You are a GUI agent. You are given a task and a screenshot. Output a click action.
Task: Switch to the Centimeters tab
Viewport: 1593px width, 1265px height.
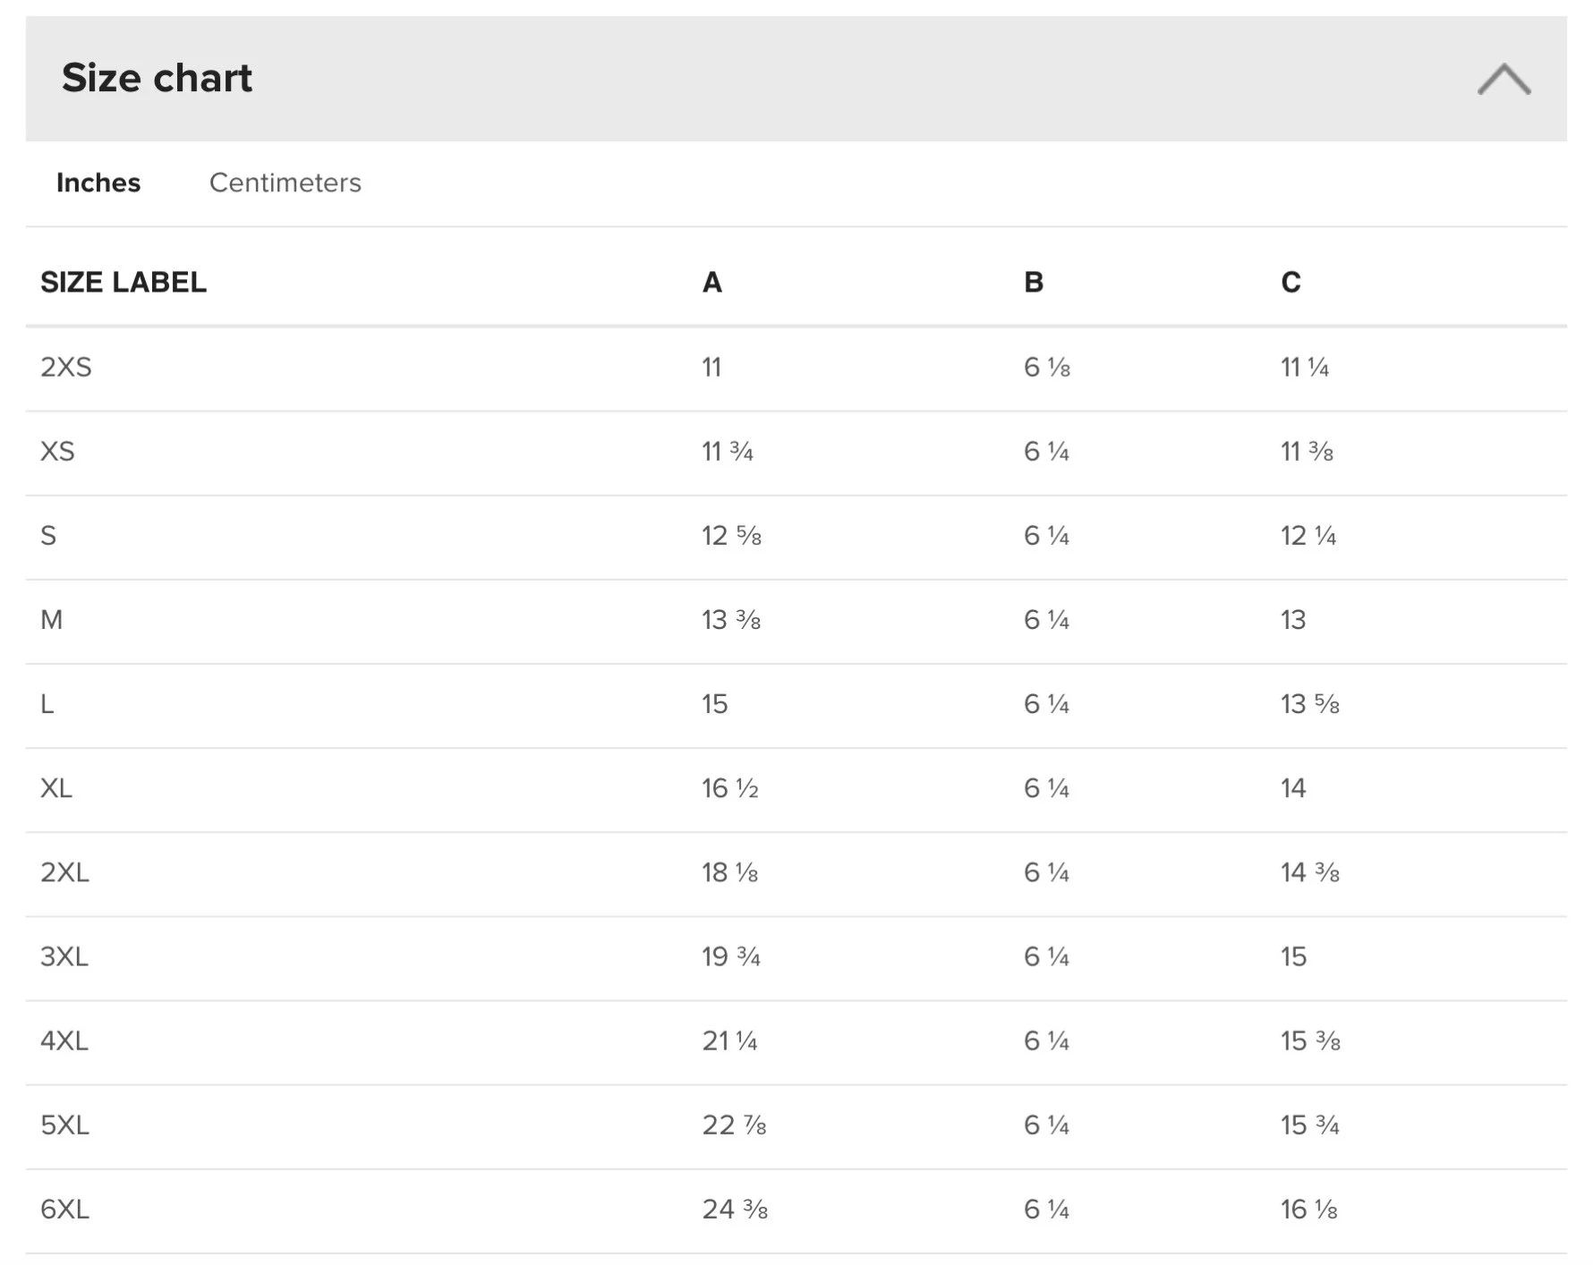tap(285, 183)
